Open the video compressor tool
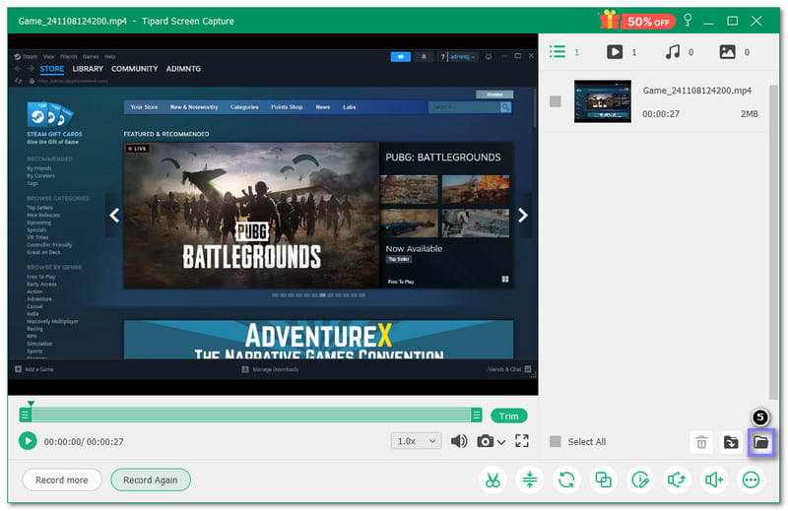Image resolution: width=788 pixels, height=511 pixels. coord(530,479)
